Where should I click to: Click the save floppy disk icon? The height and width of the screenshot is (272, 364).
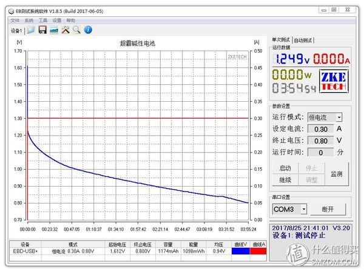coord(42,30)
